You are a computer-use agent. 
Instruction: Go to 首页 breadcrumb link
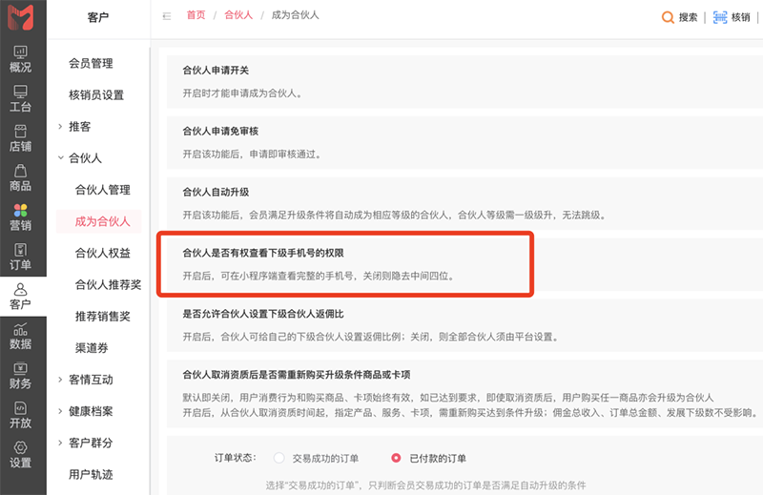click(196, 15)
